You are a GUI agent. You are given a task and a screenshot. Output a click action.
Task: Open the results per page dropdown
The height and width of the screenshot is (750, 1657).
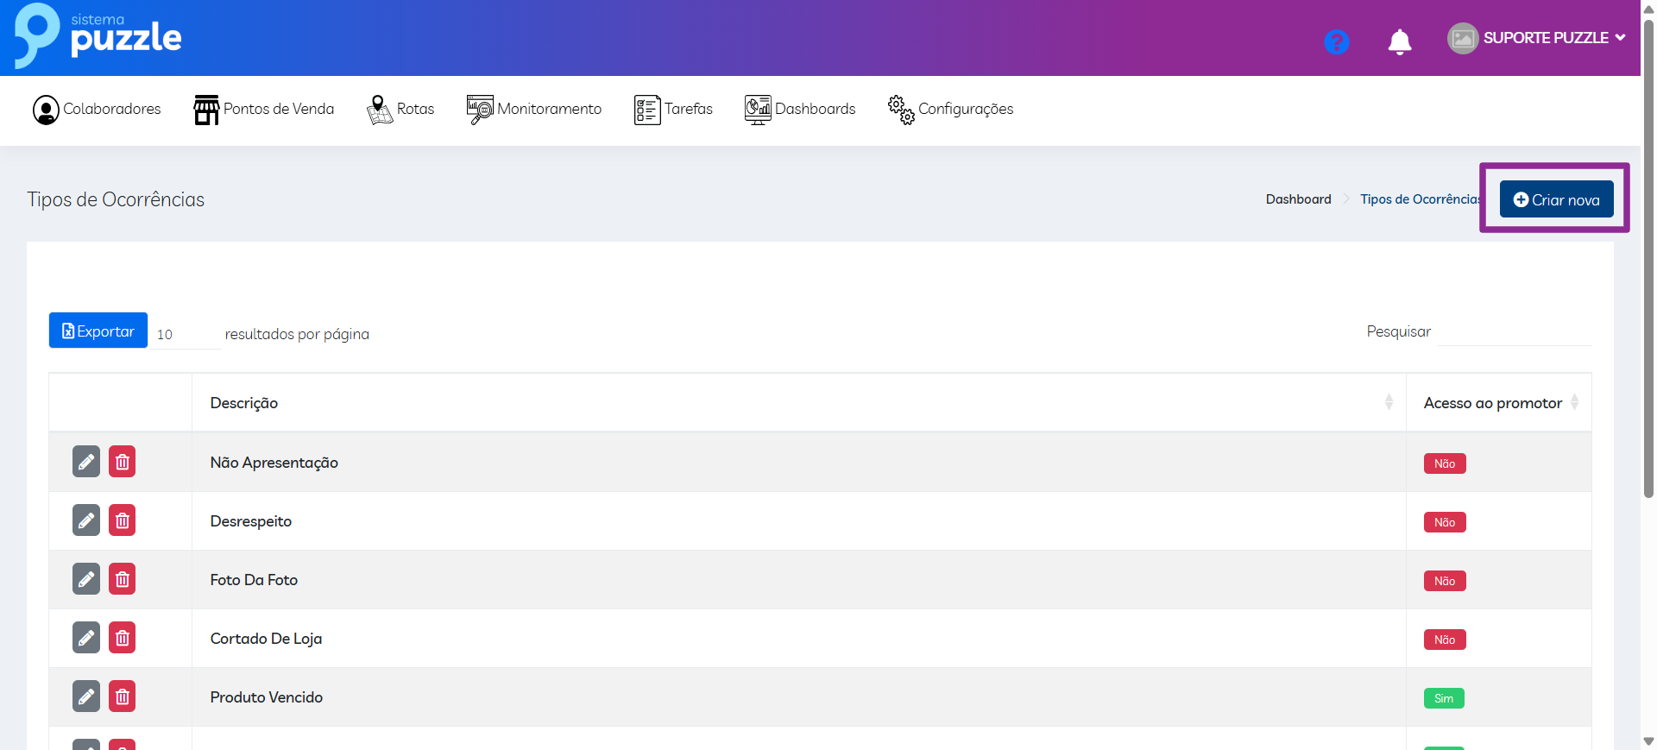click(186, 334)
